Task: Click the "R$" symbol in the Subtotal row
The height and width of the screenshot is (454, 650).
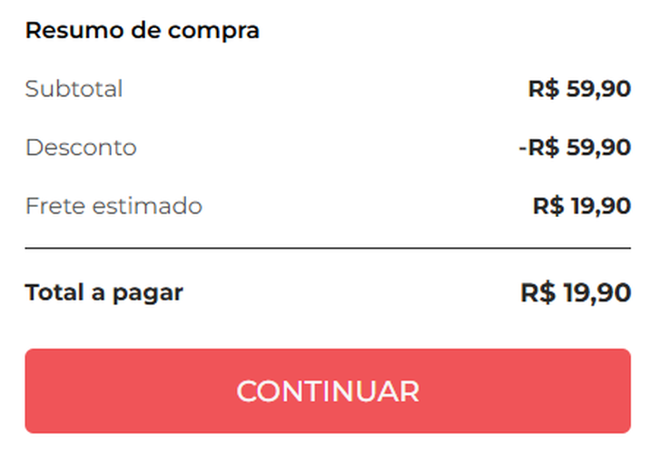Action: (x=544, y=89)
